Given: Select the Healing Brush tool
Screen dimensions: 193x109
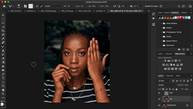Looking at the screenshot, I should tap(3, 43).
